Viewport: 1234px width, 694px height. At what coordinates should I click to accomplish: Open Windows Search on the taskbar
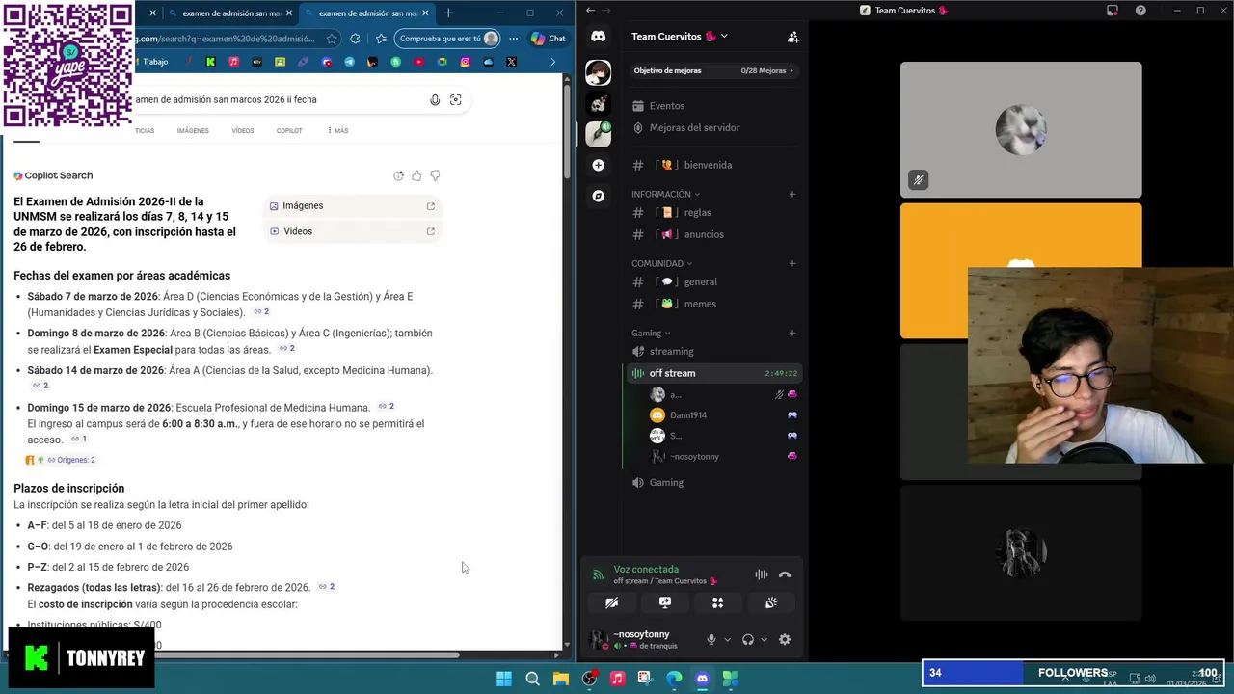(532, 679)
